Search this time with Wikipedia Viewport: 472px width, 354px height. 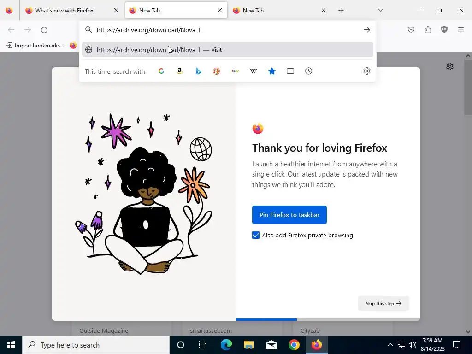pyautogui.click(x=254, y=71)
